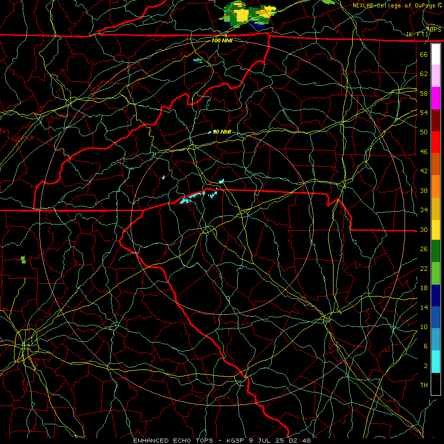Image resolution: width=444 pixels, height=444 pixels.
Task: Click the "50" scale label
Action: (424, 132)
